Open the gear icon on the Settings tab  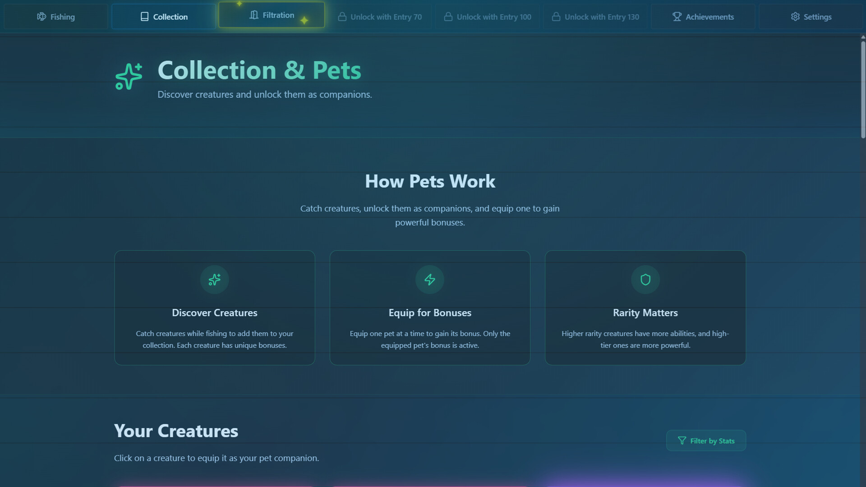coord(796,17)
